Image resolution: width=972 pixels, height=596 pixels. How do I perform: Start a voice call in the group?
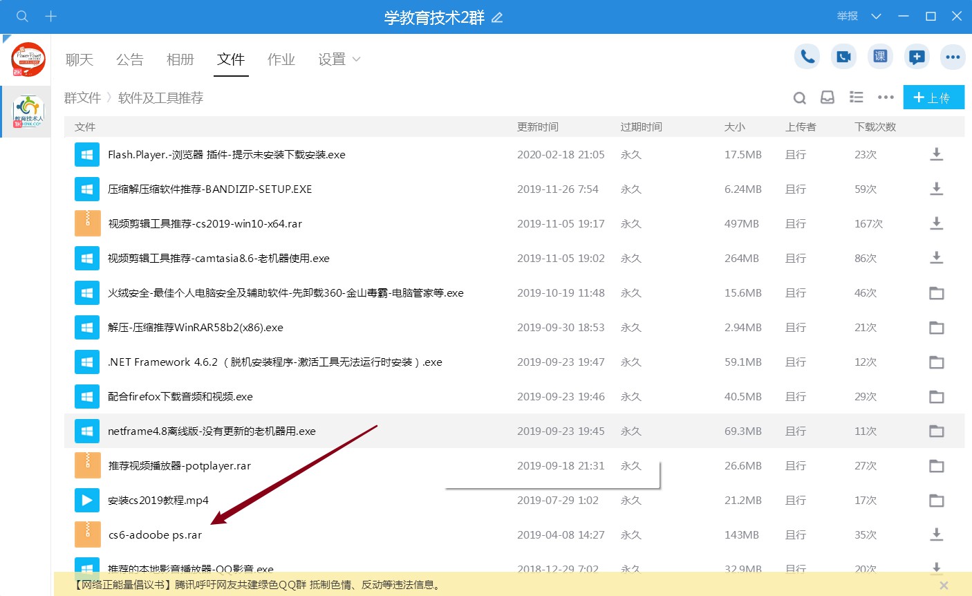point(807,57)
